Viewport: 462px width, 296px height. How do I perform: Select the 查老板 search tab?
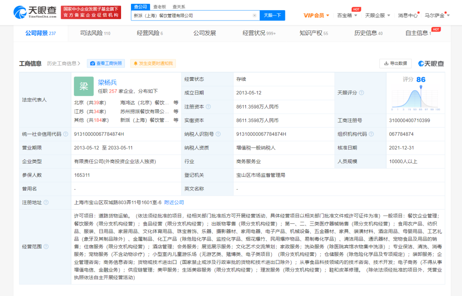point(160,7)
